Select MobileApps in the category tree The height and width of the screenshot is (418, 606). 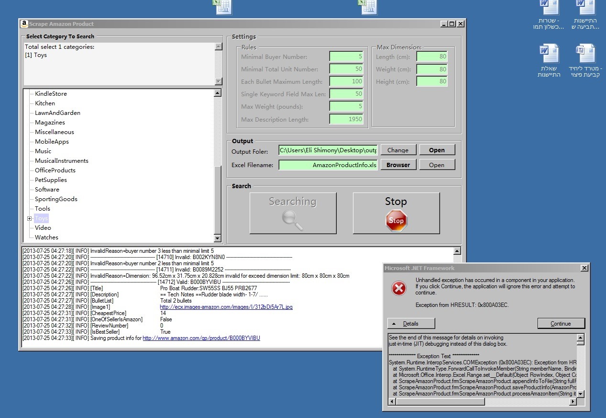point(52,142)
